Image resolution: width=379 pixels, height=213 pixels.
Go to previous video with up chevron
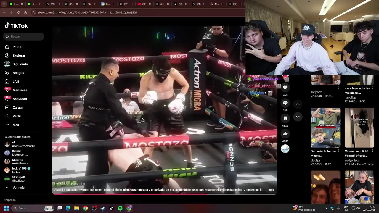[298, 104]
